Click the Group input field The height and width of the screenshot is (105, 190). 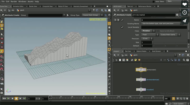pyautogui.click(x=45, y=15)
